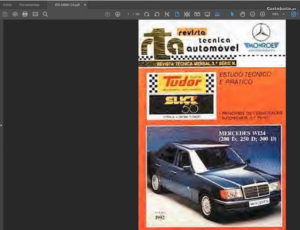Select the hand pan tool

pyautogui.click(x=242, y=14)
